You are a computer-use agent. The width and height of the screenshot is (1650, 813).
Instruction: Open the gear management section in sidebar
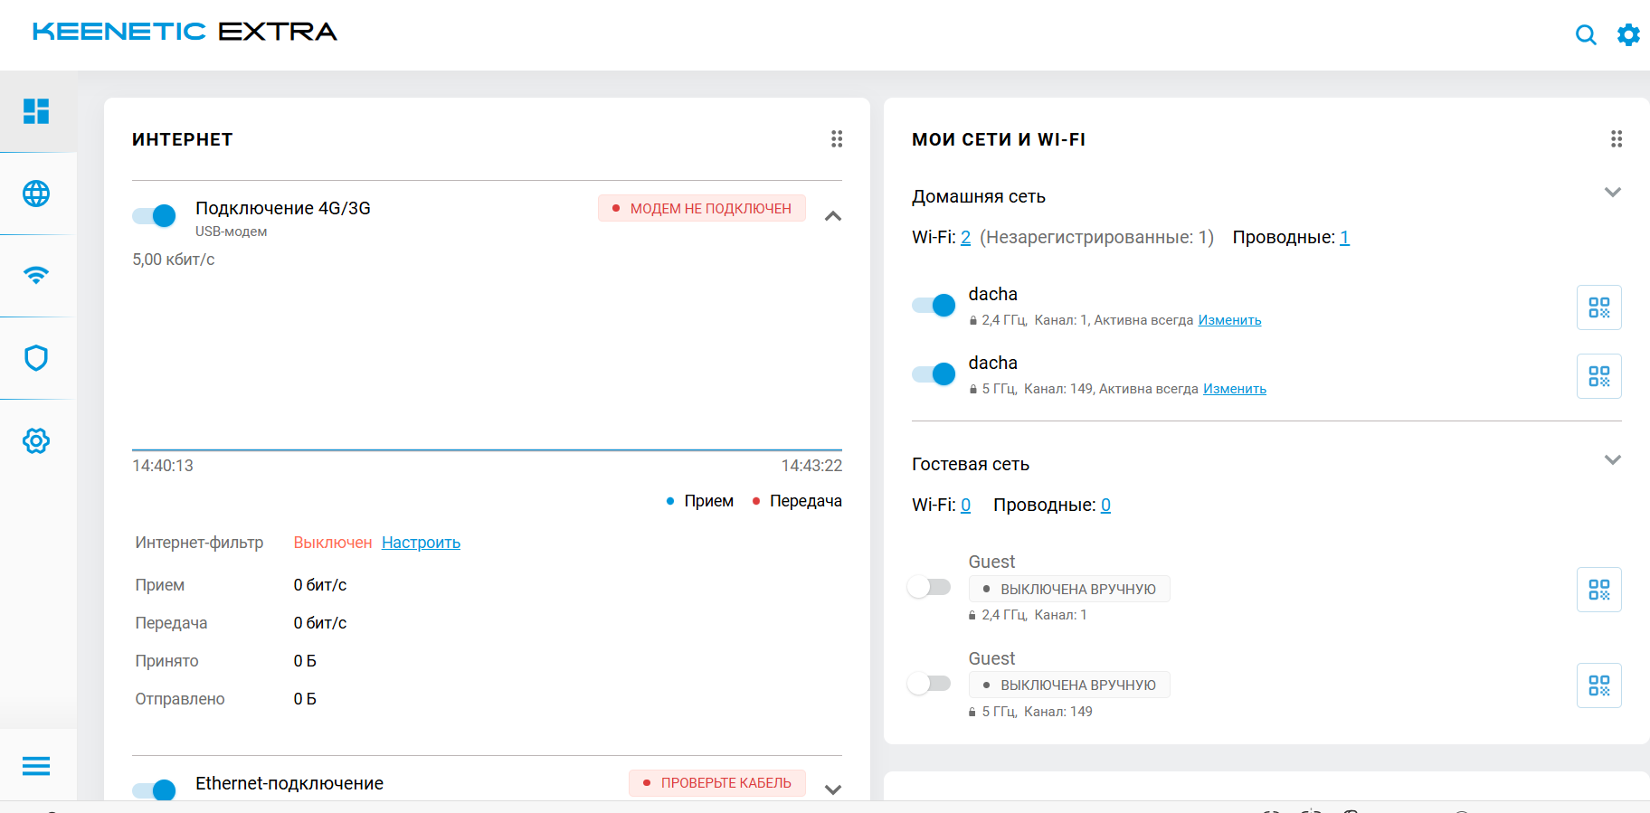click(36, 441)
